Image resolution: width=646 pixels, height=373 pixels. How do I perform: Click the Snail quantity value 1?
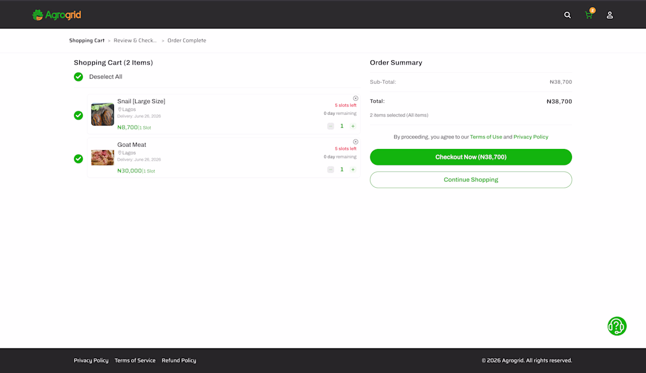point(342,126)
